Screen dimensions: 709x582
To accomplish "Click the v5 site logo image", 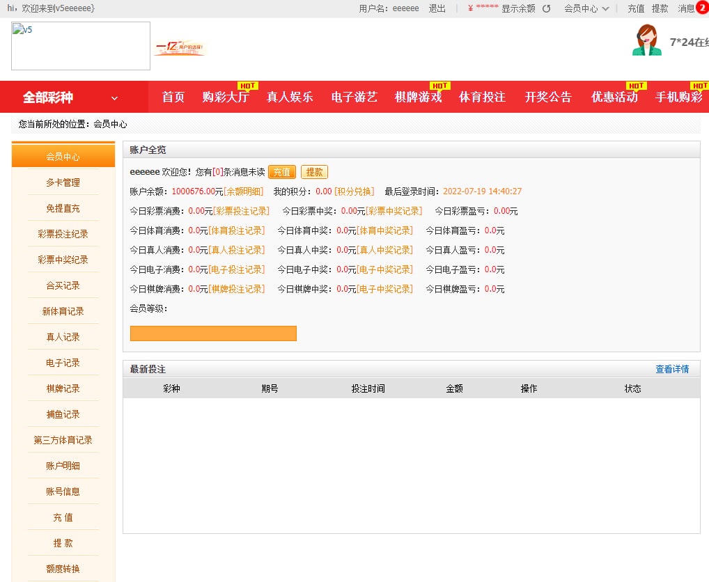I will 81,46.
